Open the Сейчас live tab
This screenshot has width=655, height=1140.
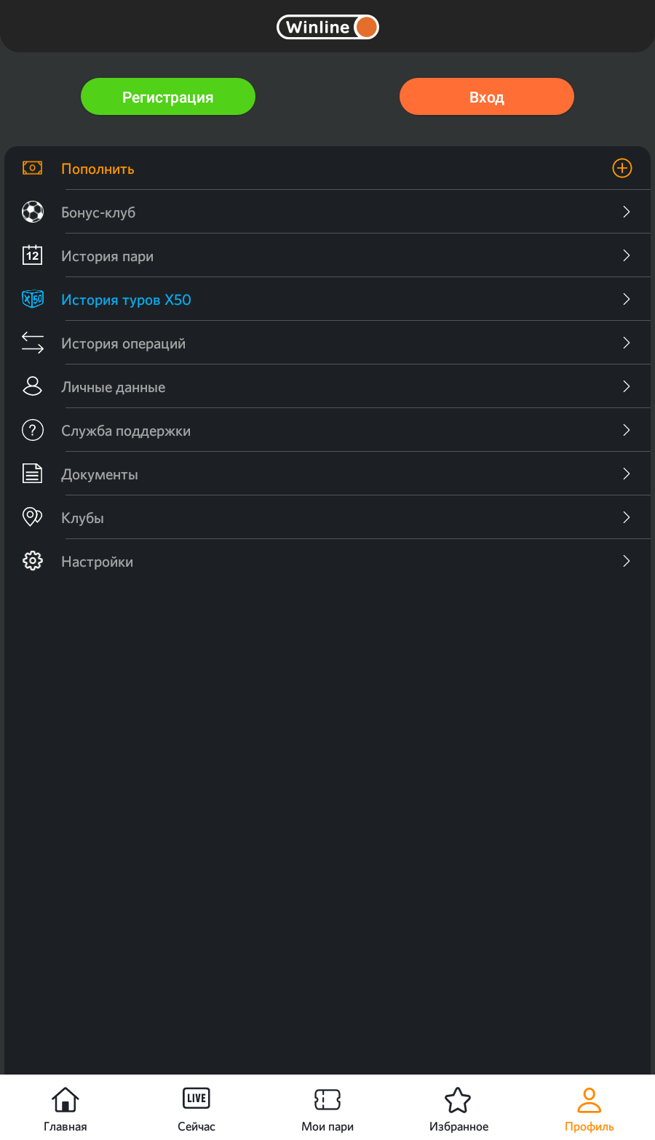tap(196, 1109)
